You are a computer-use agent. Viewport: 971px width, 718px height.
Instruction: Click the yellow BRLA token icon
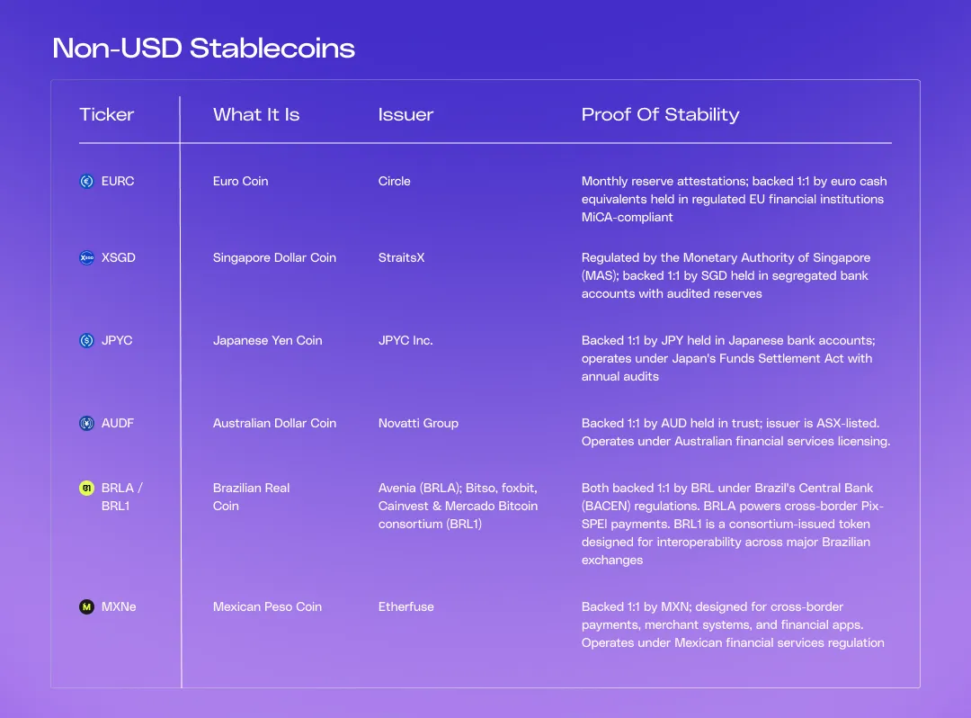(86, 489)
